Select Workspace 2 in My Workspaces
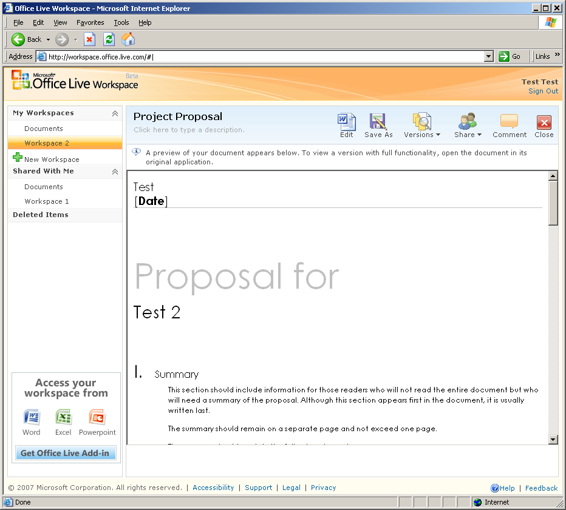Image resolution: width=566 pixels, height=510 pixels. 65,143
